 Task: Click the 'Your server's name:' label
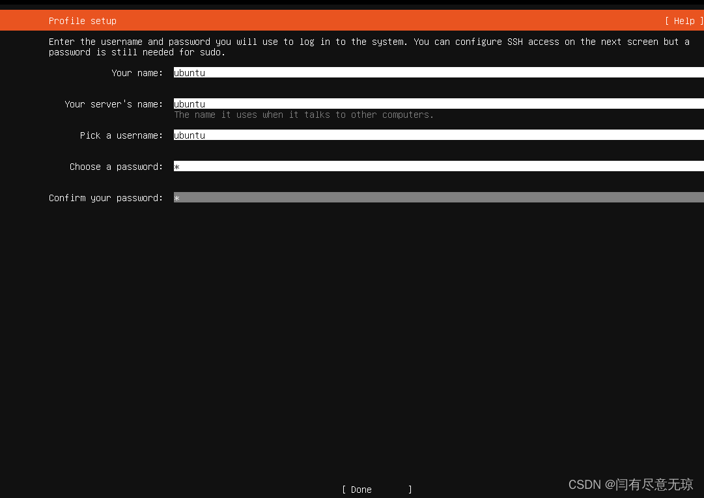tap(113, 104)
